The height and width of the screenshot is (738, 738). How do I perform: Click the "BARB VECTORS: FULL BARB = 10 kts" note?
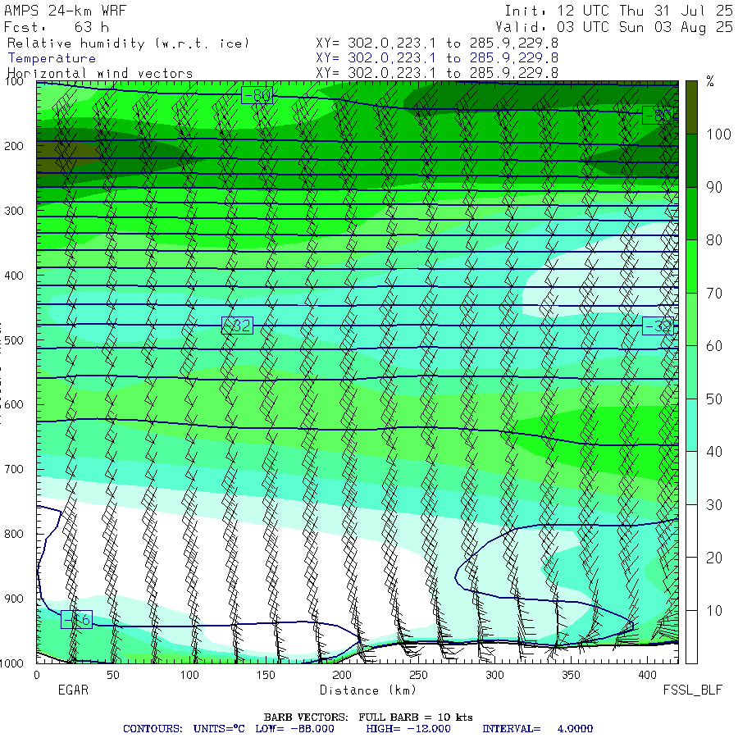pyautogui.click(x=368, y=717)
